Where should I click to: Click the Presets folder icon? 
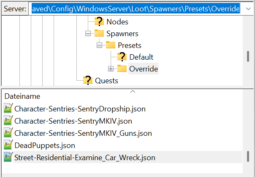pyautogui.click(x=111, y=45)
